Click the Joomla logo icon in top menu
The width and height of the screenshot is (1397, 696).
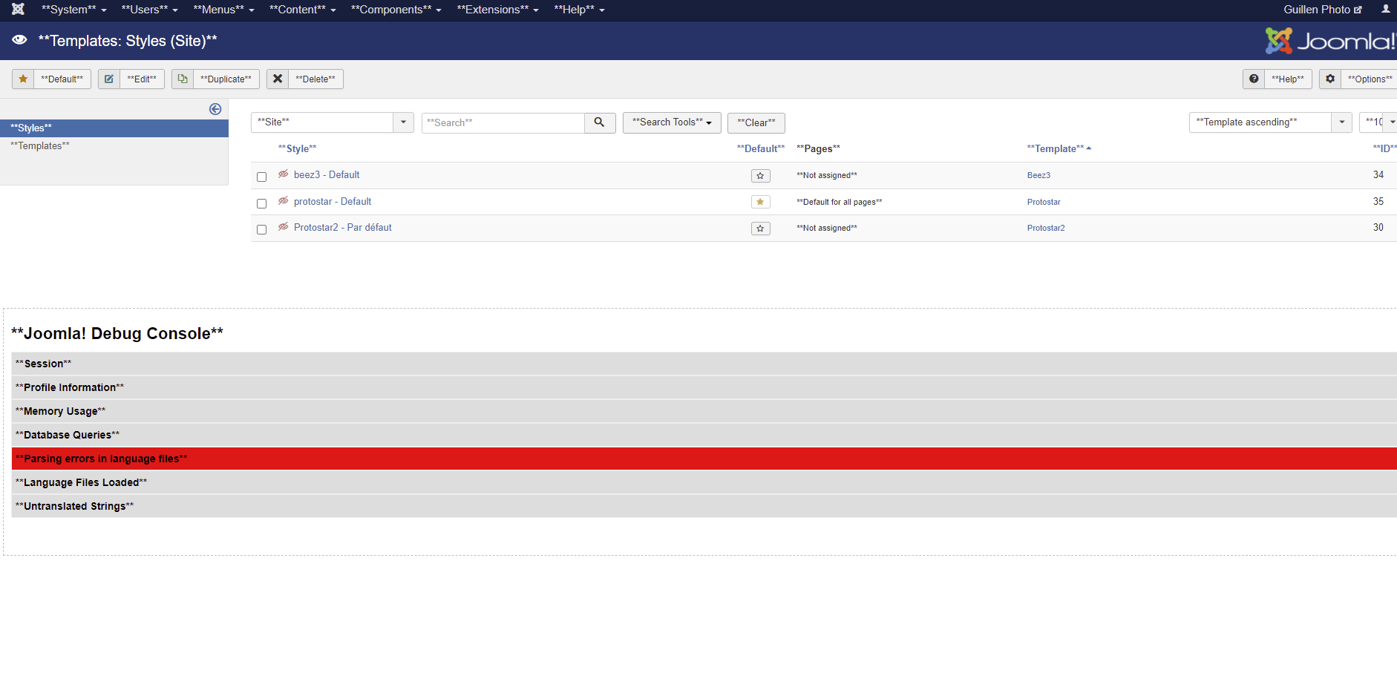pos(19,10)
